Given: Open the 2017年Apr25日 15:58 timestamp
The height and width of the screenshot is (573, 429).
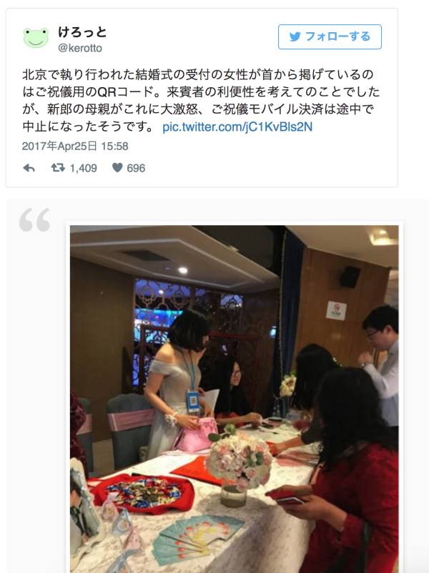Looking at the screenshot, I should click(75, 146).
